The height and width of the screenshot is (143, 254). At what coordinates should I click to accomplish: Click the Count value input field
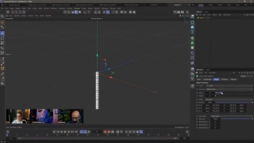(210, 93)
